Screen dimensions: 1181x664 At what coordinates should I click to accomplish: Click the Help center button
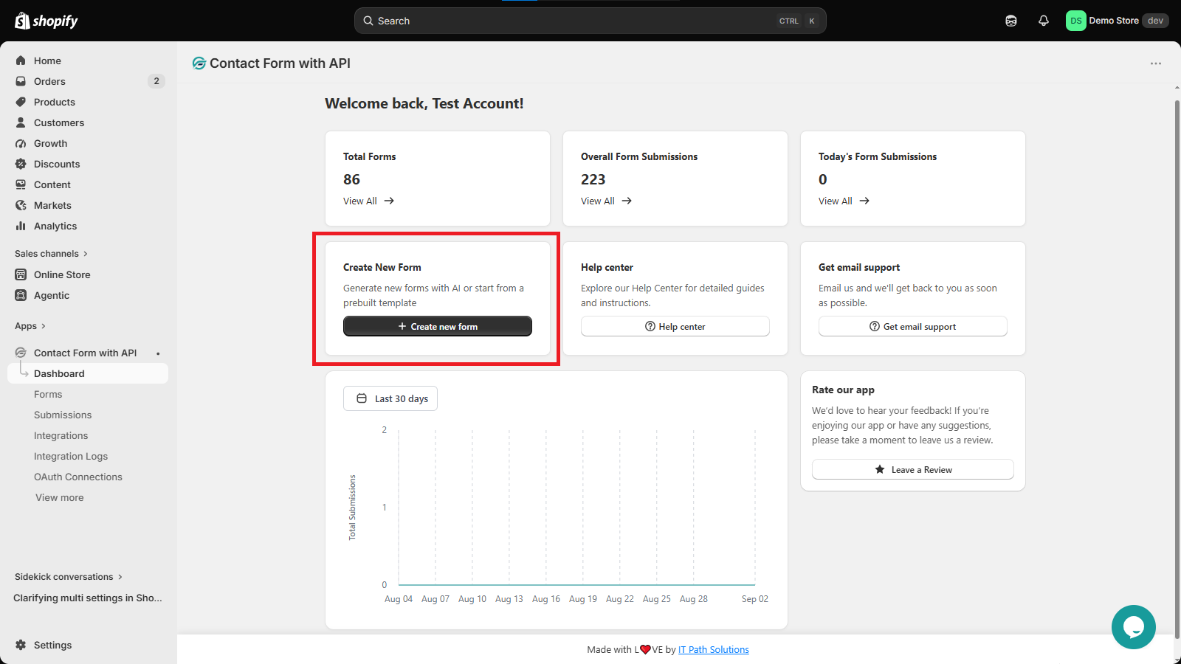(x=675, y=326)
